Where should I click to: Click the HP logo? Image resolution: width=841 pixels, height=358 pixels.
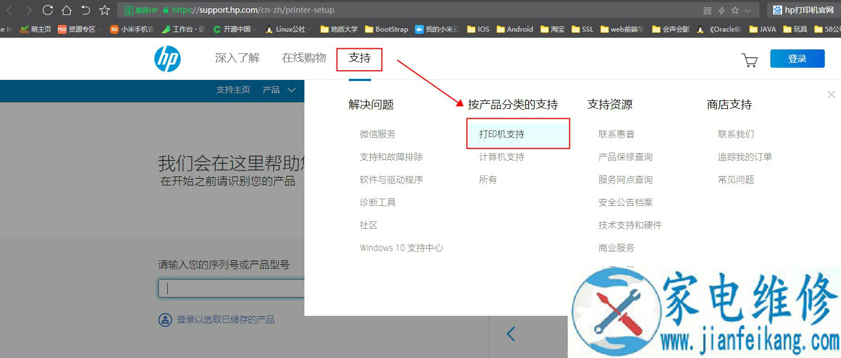(167, 59)
